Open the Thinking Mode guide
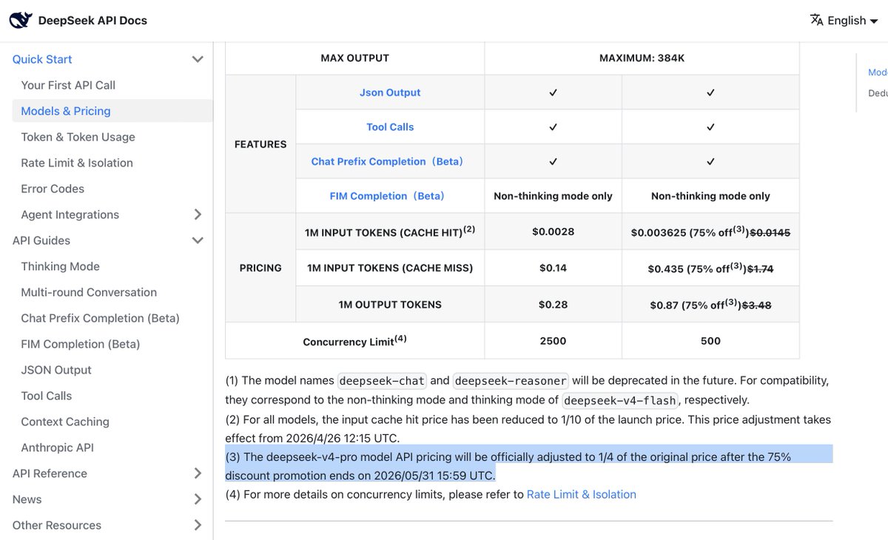The image size is (888, 540). tap(60, 266)
